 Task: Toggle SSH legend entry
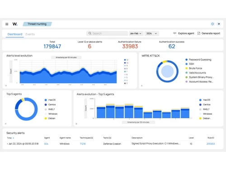coord(190,64)
